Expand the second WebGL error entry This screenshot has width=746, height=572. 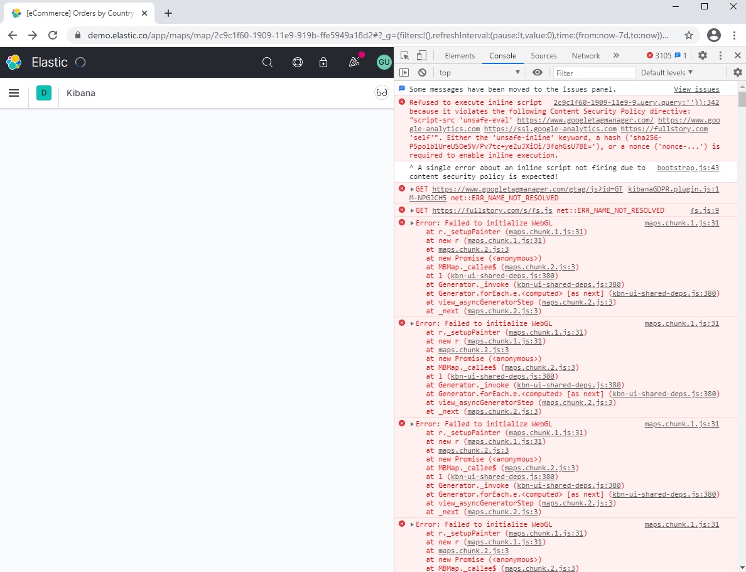point(412,323)
